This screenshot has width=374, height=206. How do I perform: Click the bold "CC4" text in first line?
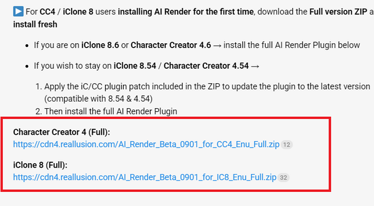coord(47,12)
